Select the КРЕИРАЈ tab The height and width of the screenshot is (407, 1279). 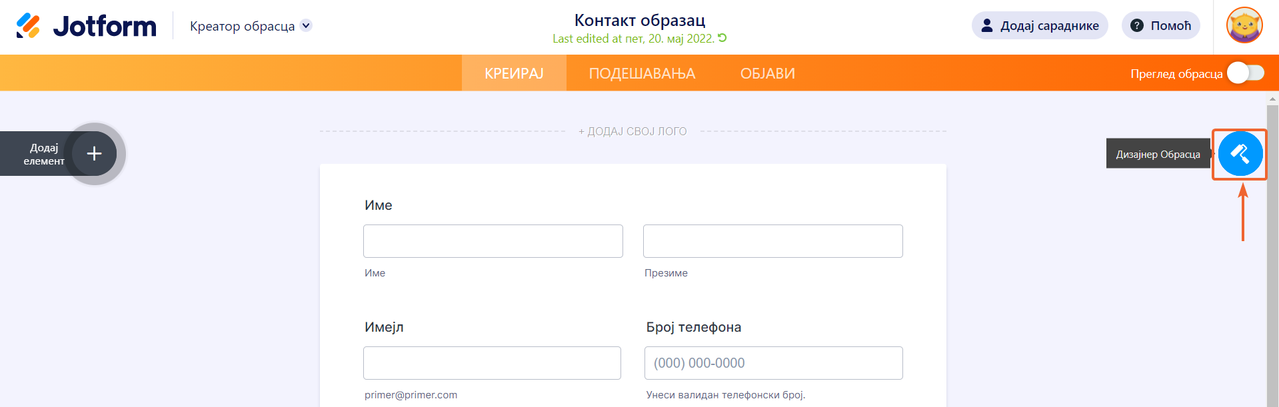514,73
